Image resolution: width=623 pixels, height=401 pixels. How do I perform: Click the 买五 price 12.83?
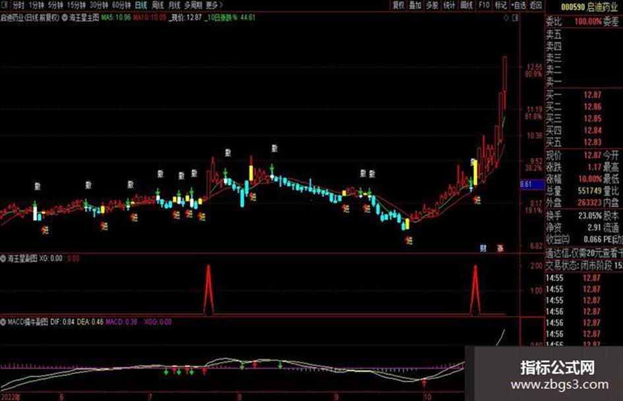(x=593, y=142)
